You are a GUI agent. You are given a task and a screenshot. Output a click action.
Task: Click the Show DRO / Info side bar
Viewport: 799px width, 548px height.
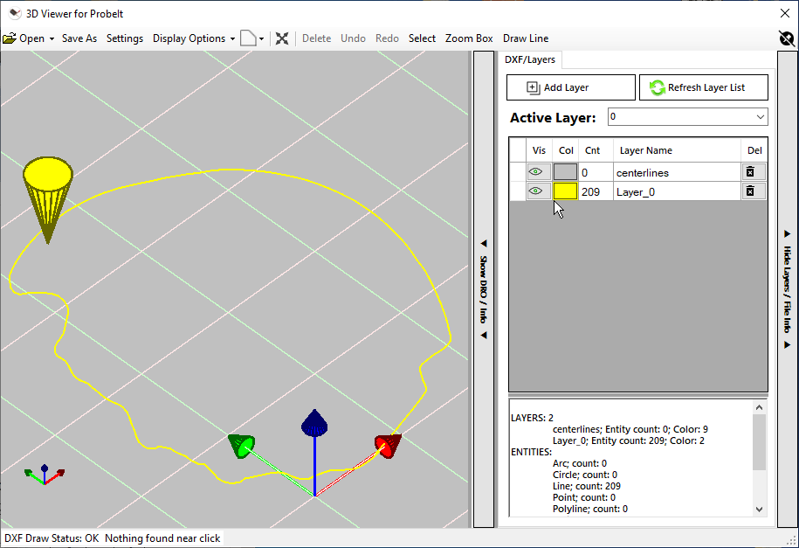pyautogui.click(x=484, y=289)
